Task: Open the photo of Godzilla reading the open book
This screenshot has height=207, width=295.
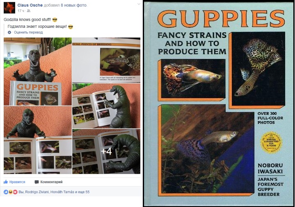Action: tap(38, 140)
